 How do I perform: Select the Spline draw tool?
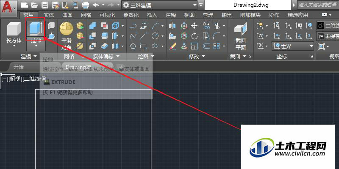click(x=133, y=36)
